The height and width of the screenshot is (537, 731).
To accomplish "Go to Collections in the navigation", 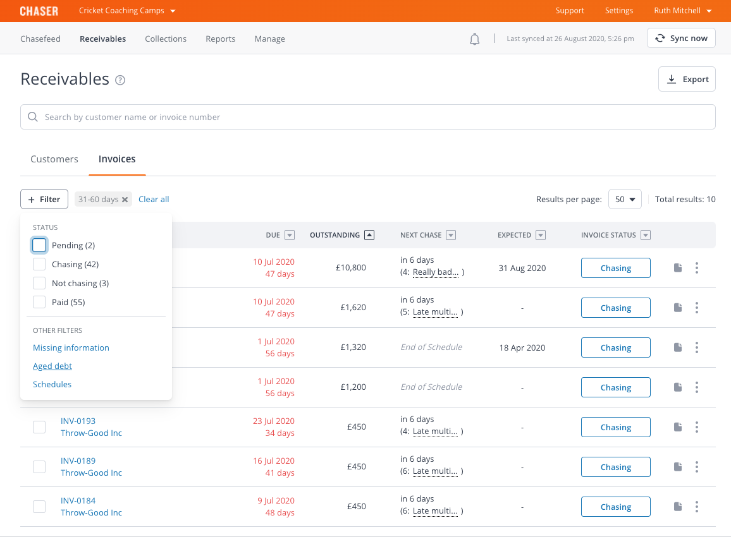I will [166, 39].
